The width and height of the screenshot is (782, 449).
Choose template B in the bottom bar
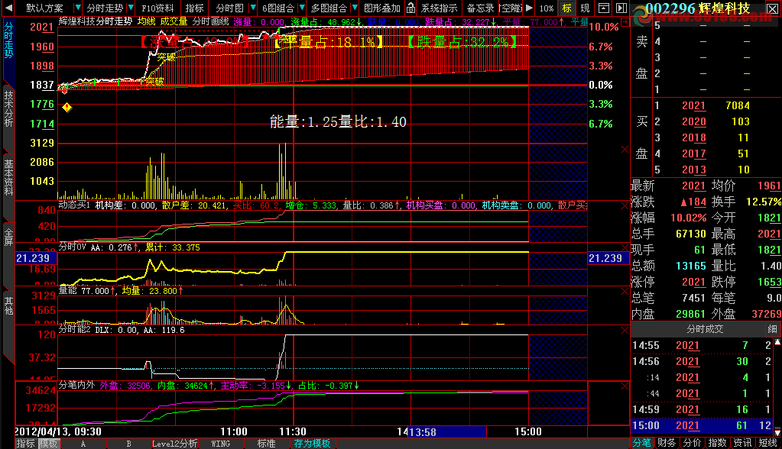point(128,444)
